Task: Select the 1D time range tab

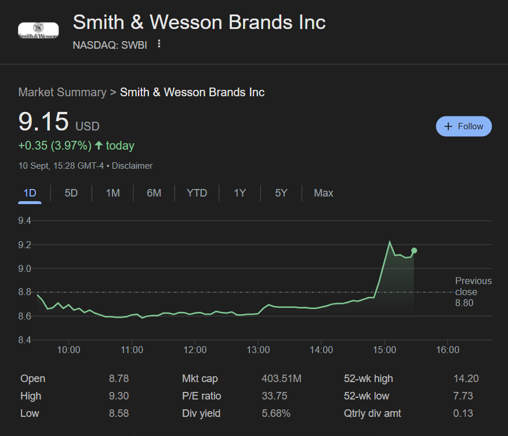Action: (30, 193)
